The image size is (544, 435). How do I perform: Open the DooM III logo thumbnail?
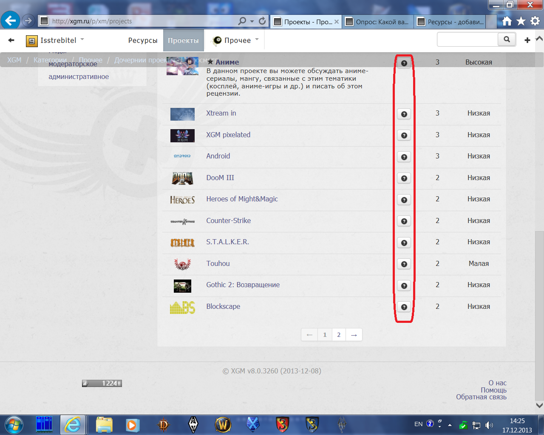(x=182, y=178)
